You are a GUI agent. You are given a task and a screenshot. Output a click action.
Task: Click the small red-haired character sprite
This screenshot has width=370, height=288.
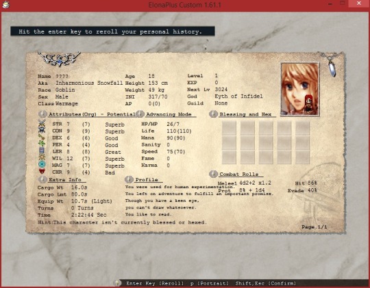click(308, 104)
